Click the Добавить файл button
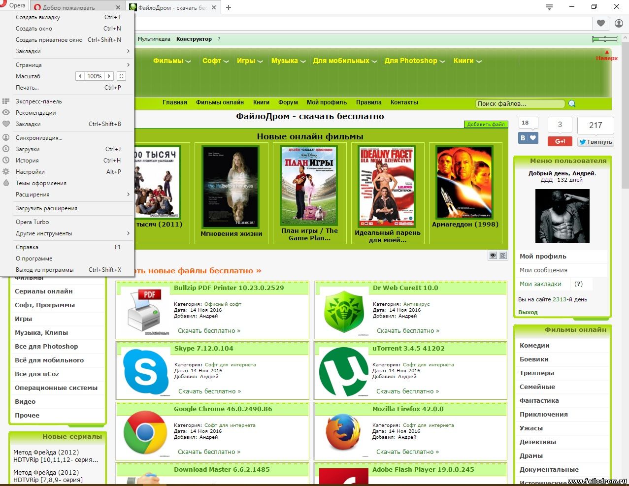629x486 pixels. pyautogui.click(x=486, y=124)
